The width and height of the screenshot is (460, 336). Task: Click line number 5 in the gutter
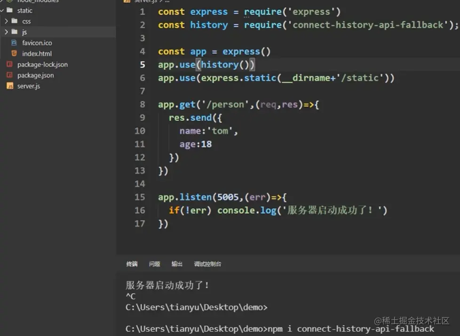click(143, 65)
